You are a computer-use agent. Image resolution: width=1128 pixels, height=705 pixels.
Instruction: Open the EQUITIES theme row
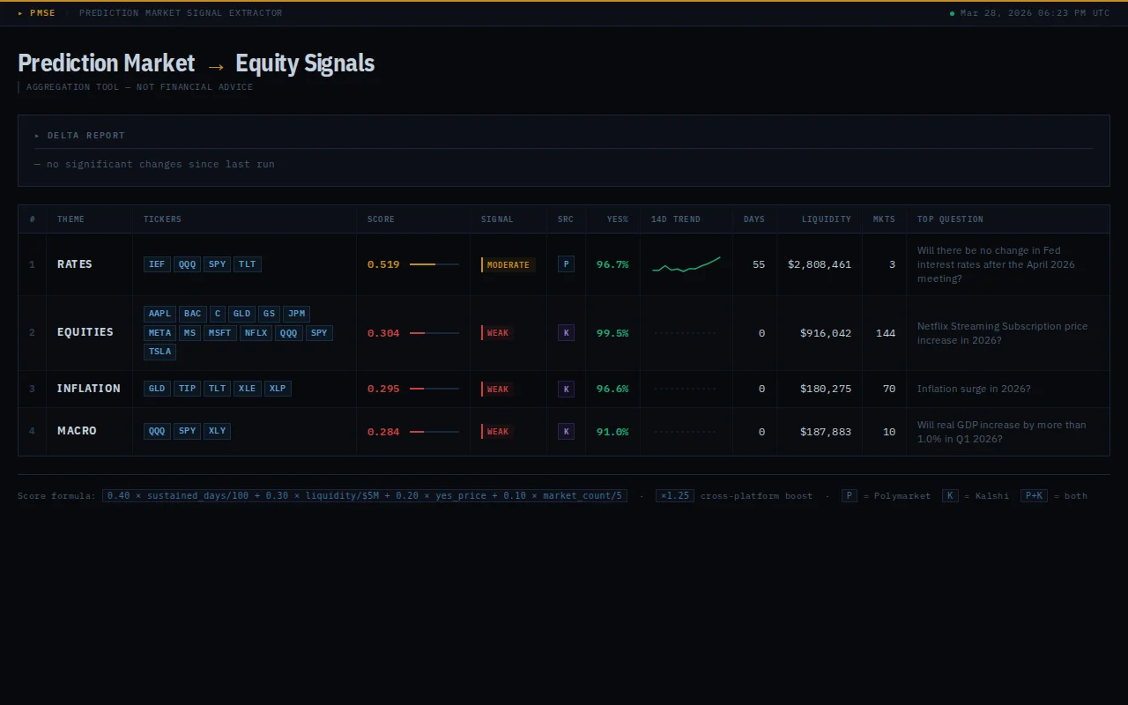[564, 333]
